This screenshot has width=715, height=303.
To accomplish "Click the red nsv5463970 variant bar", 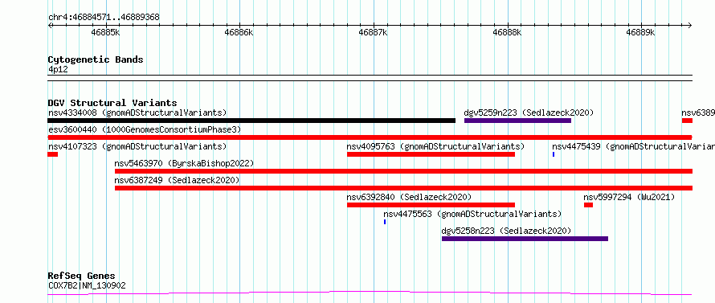I will click(403, 171).
